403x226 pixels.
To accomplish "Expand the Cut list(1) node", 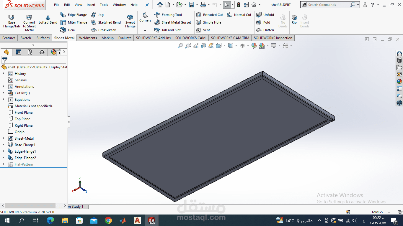I will [x=4, y=93].
